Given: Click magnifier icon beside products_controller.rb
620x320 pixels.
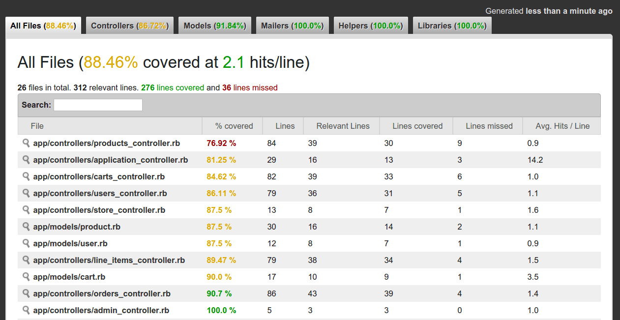Looking at the screenshot, I should [x=26, y=143].
